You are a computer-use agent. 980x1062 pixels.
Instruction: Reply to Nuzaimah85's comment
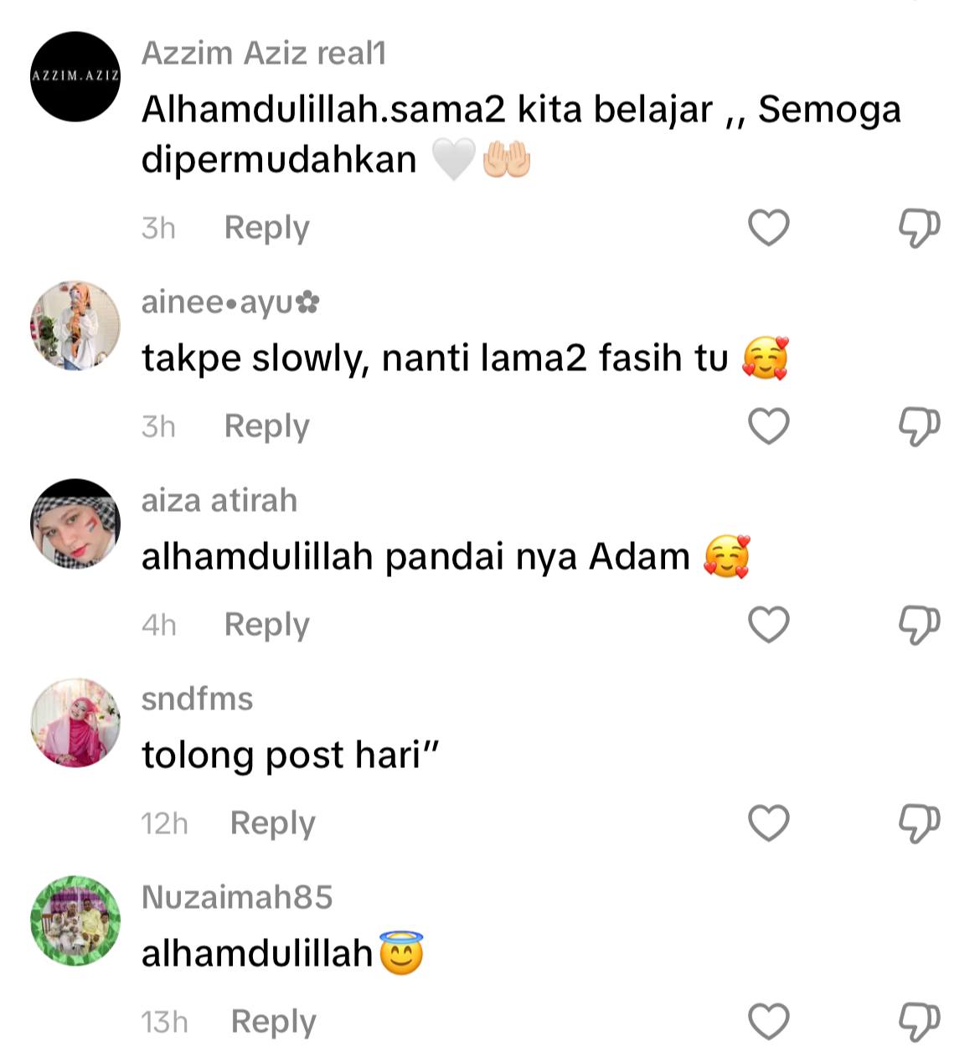click(273, 1022)
